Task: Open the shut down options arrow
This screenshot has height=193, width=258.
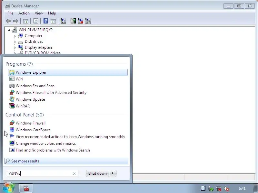Action: pyautogui.click(x=113, y=173)
